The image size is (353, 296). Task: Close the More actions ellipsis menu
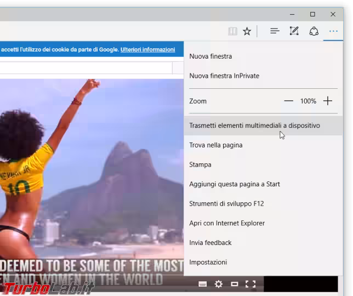click(x=333, y=31)
